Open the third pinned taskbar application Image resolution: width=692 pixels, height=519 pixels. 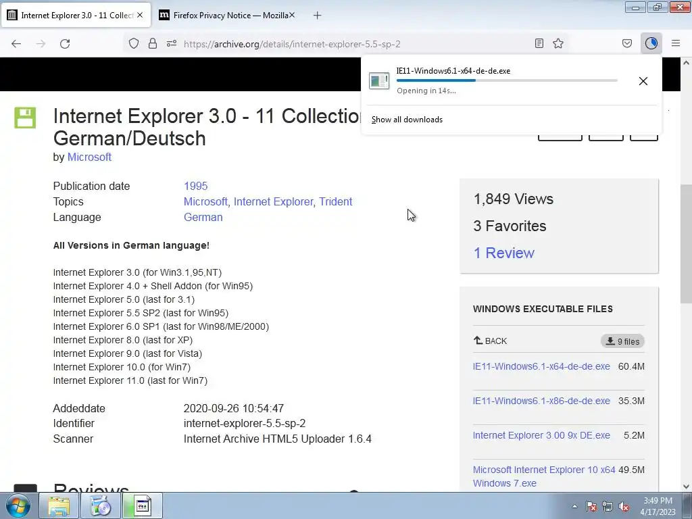(x=143, y=505)
